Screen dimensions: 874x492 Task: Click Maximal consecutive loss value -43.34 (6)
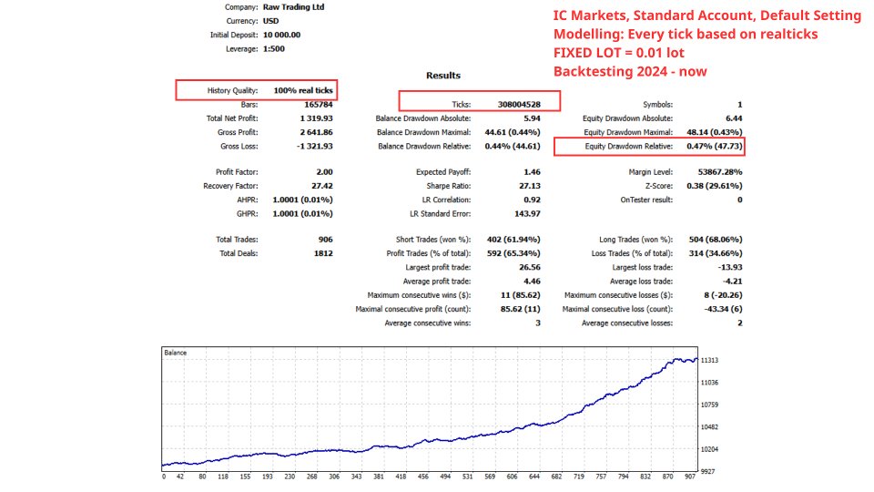pos(722,310)
